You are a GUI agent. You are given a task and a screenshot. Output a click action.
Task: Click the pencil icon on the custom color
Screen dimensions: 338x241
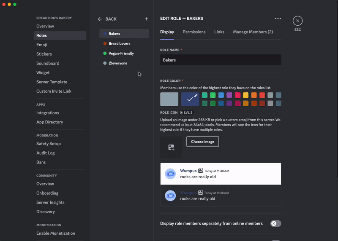click(x=196, y=96)
